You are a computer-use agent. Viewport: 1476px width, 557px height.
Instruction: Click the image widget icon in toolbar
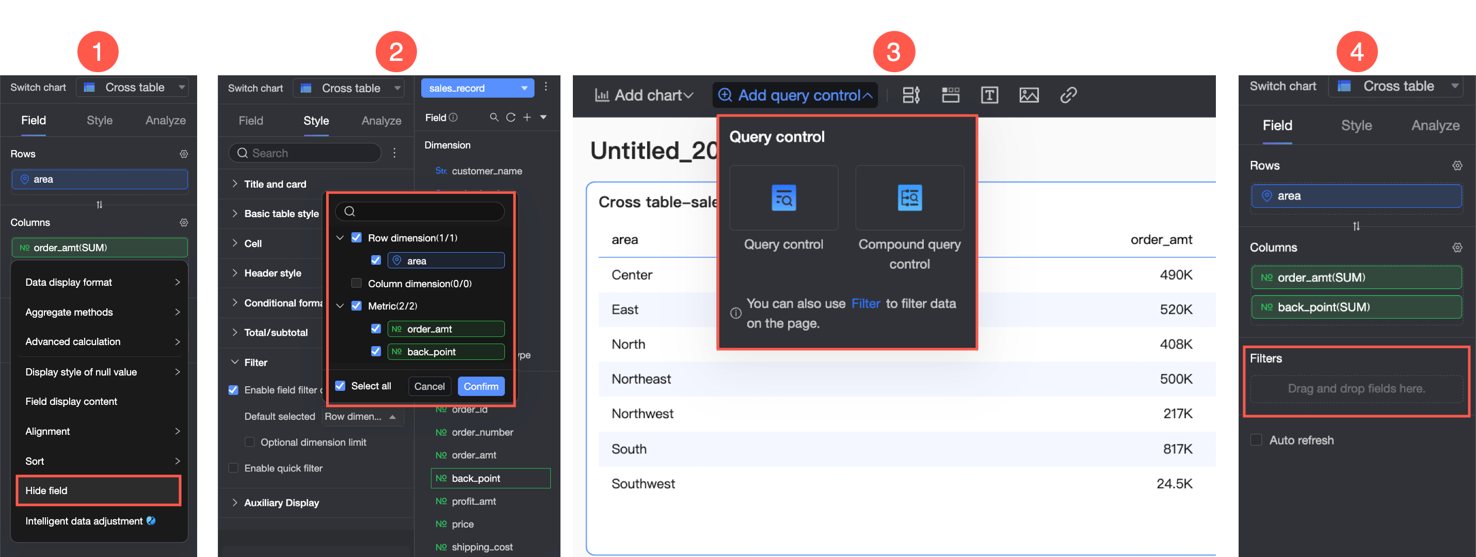[1029, 95]
